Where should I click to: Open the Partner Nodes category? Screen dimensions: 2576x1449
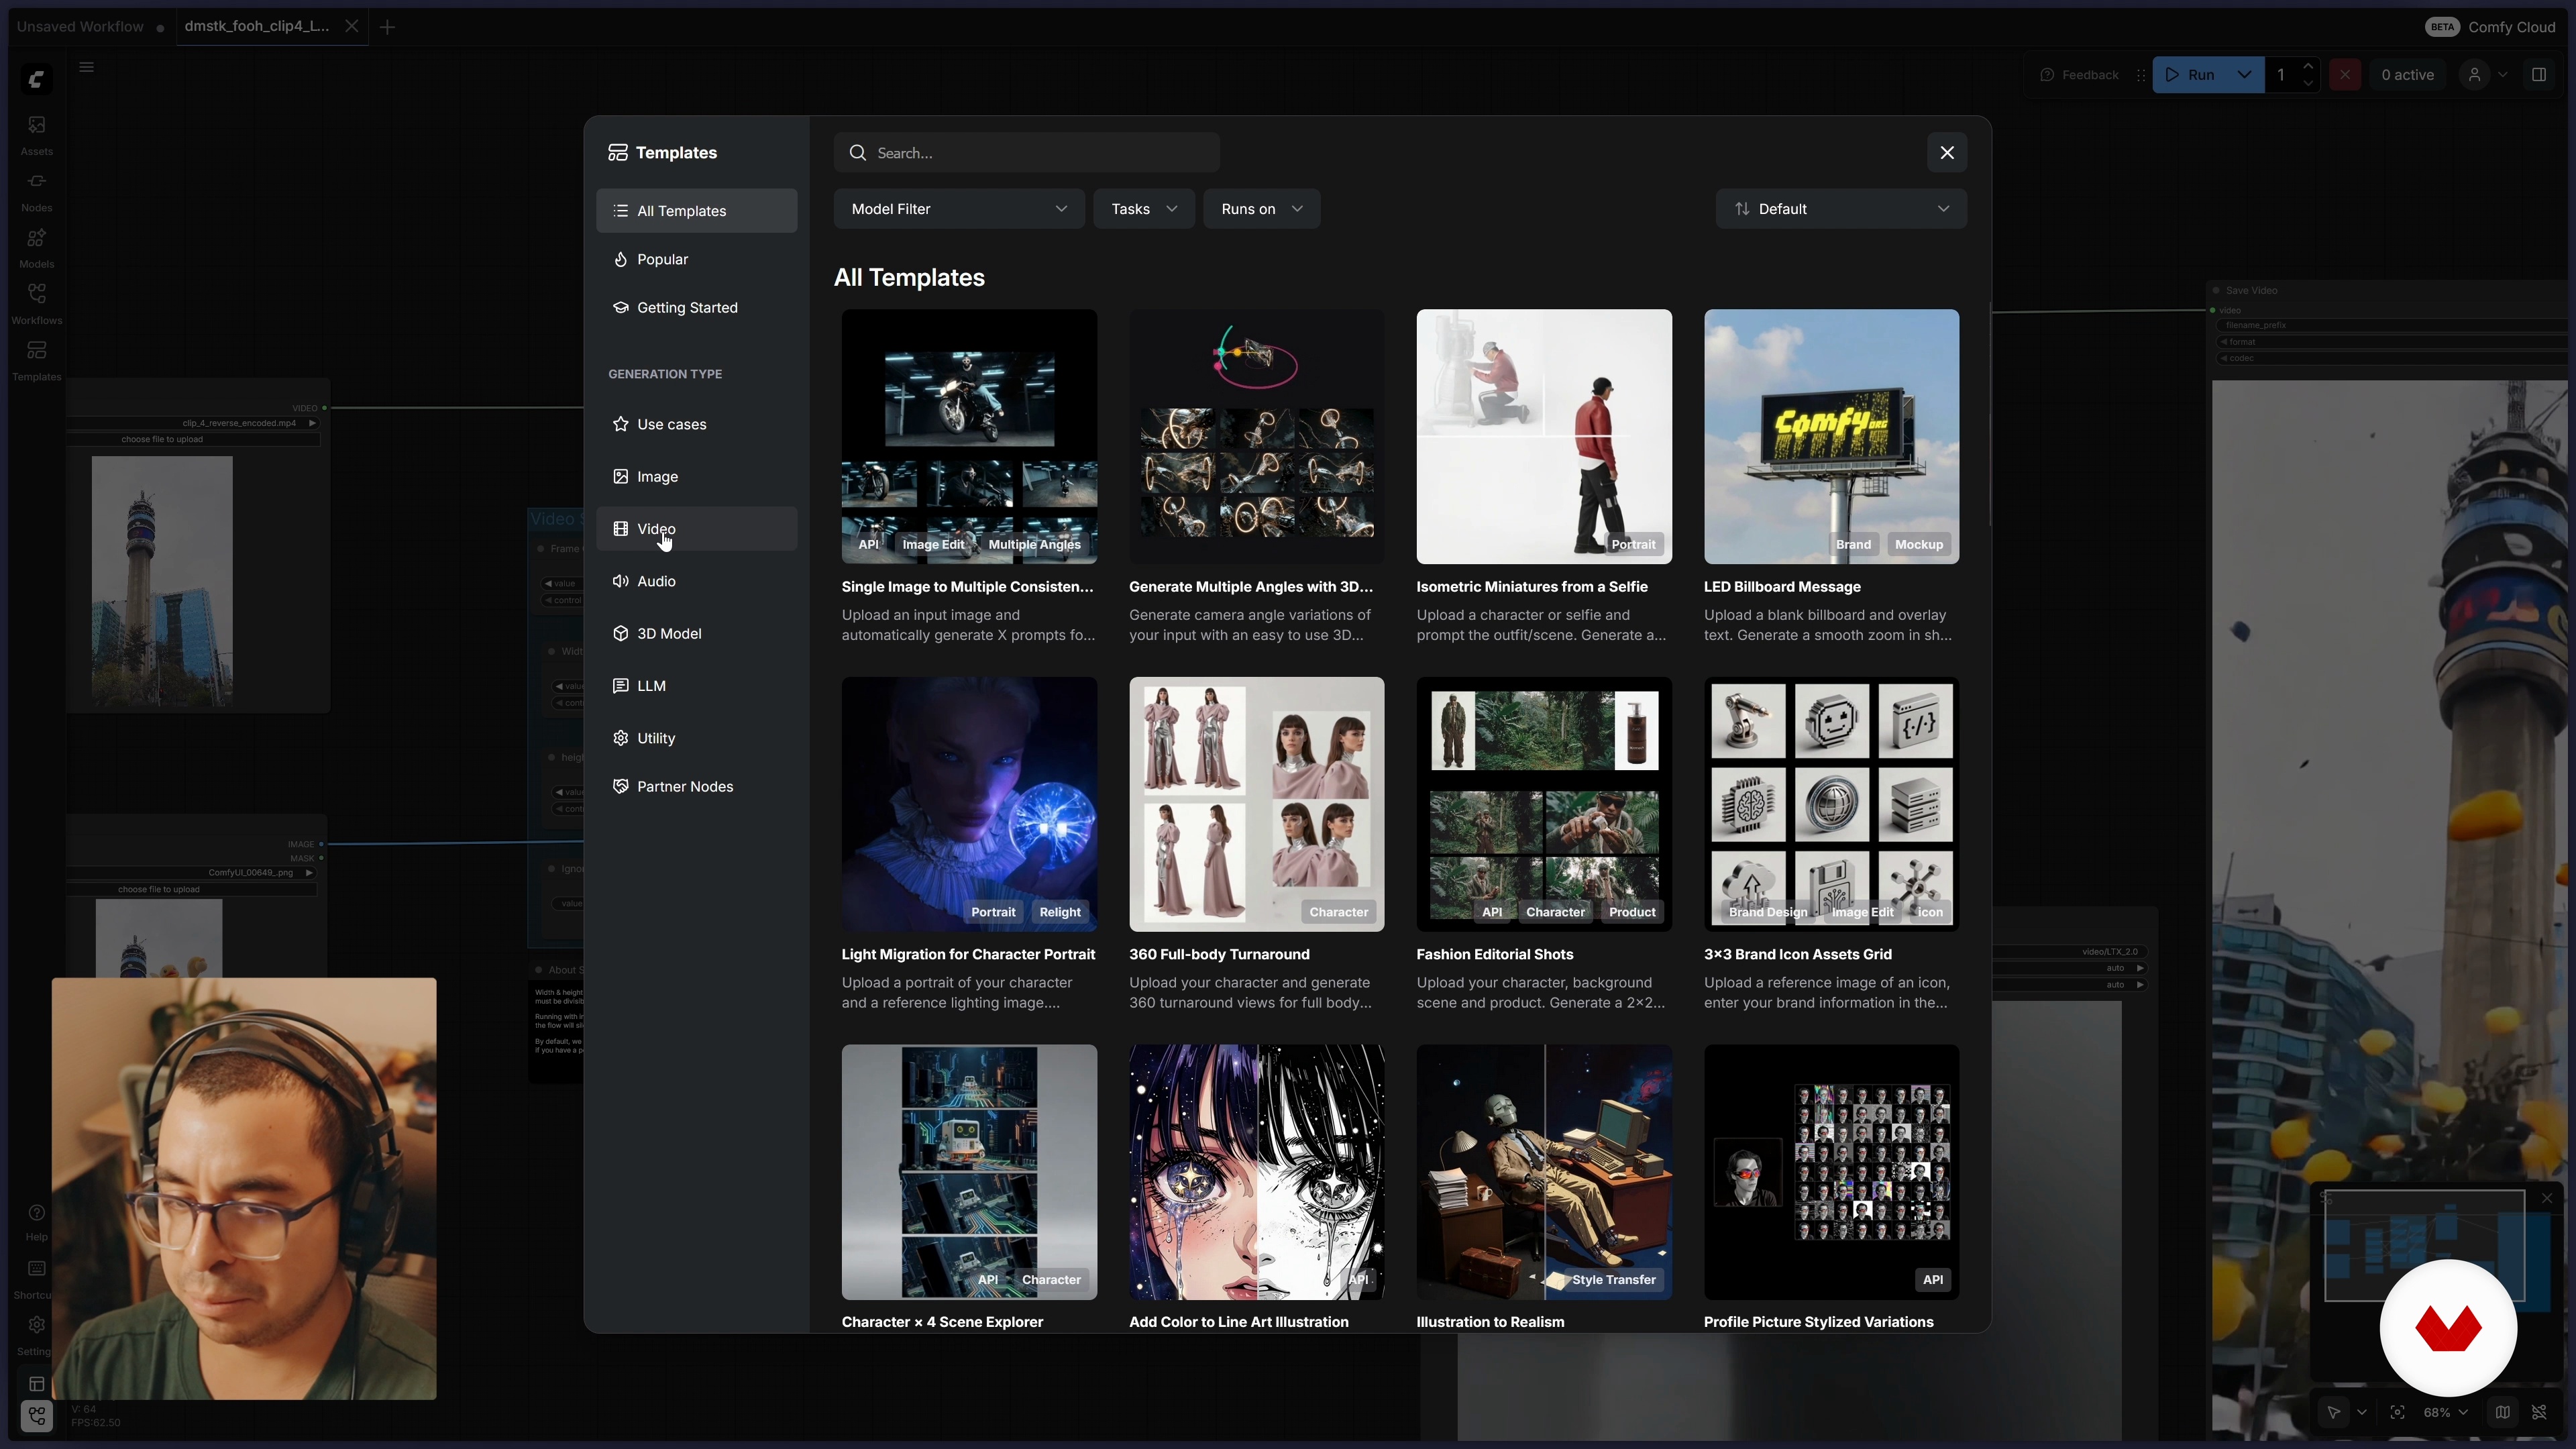coord(697,786)
